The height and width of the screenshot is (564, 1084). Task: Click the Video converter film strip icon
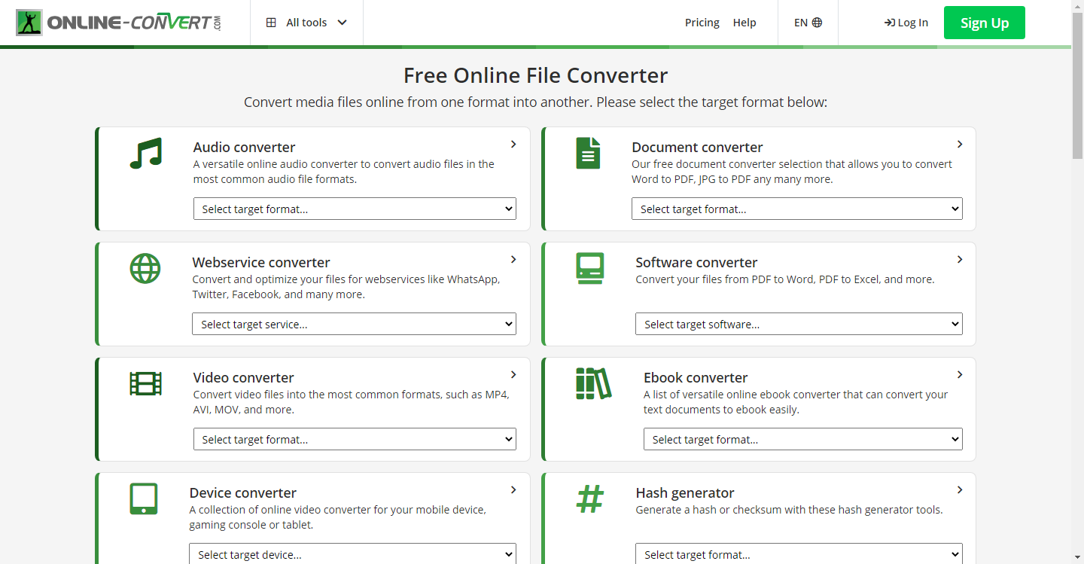[145, 383]
